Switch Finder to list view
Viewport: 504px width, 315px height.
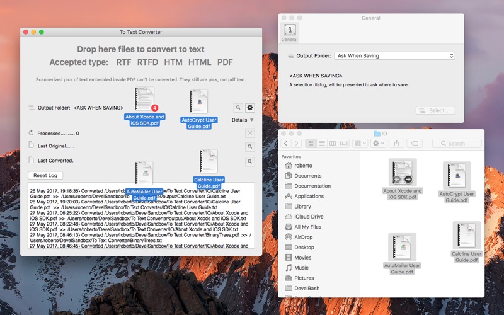click(x=321, y=144)
